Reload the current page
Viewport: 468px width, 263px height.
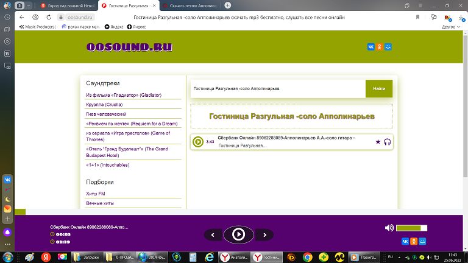[x=49, y=17]
